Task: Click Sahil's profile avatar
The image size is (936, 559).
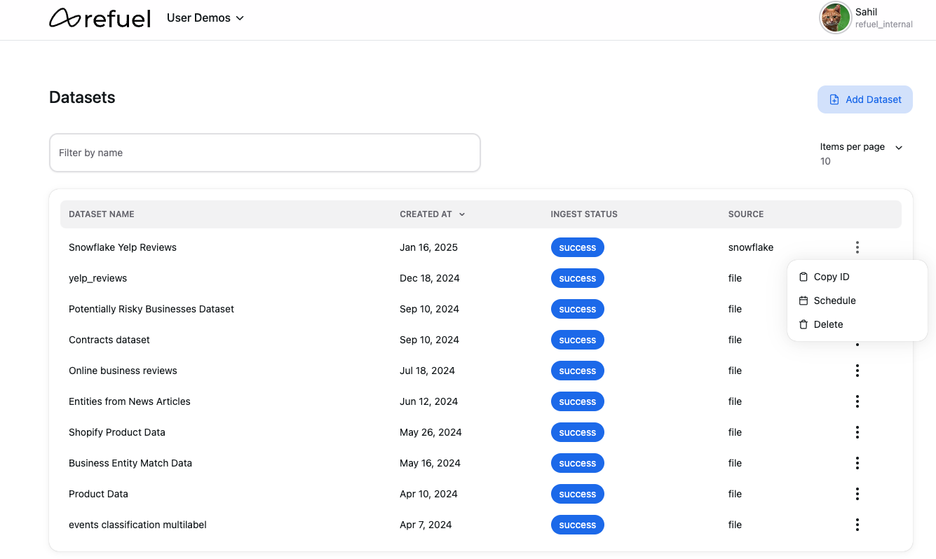Action: click(x=835, y=18)
